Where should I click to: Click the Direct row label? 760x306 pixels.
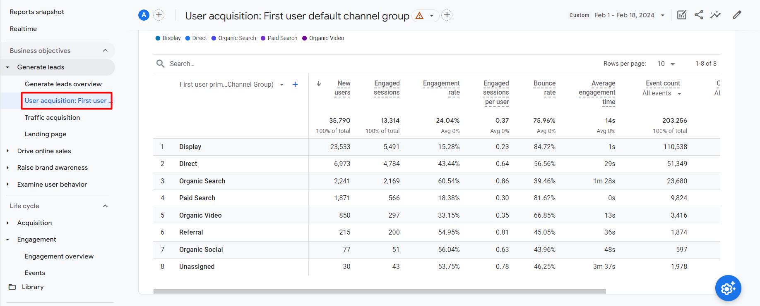[188, 164]
